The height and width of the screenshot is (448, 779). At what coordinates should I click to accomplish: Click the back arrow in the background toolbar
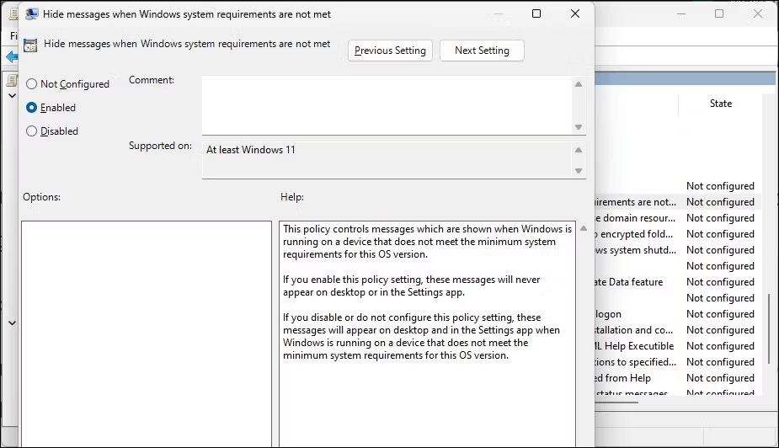pyautogui.click(x=11, y=56)
